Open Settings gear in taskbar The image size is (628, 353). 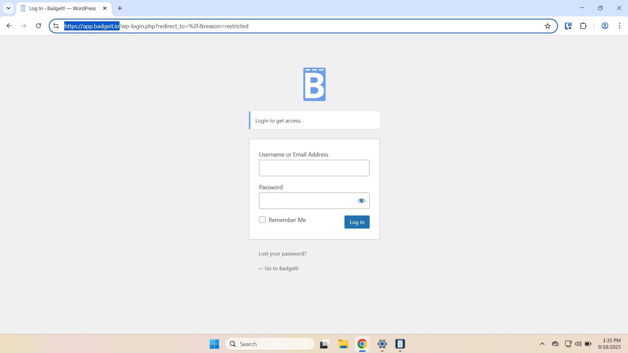click(382, 344)
